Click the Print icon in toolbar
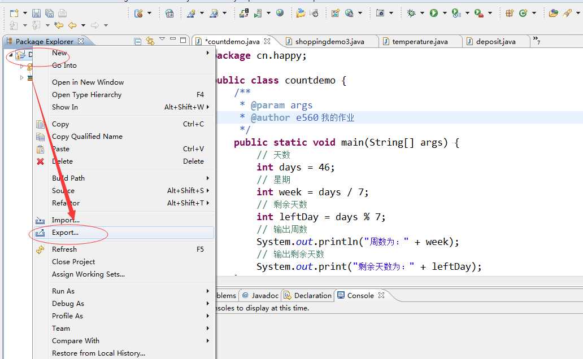This screenshot has height=359, width=583. coord(62,13)
